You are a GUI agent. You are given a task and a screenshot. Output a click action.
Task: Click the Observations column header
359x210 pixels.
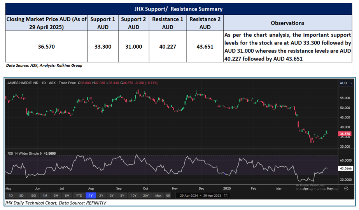(287, 23)
